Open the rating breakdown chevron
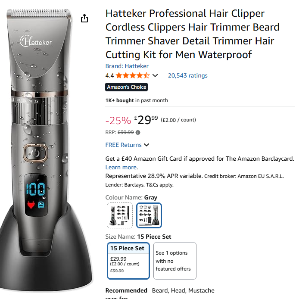The image size is (296, 299). (155, 75)
